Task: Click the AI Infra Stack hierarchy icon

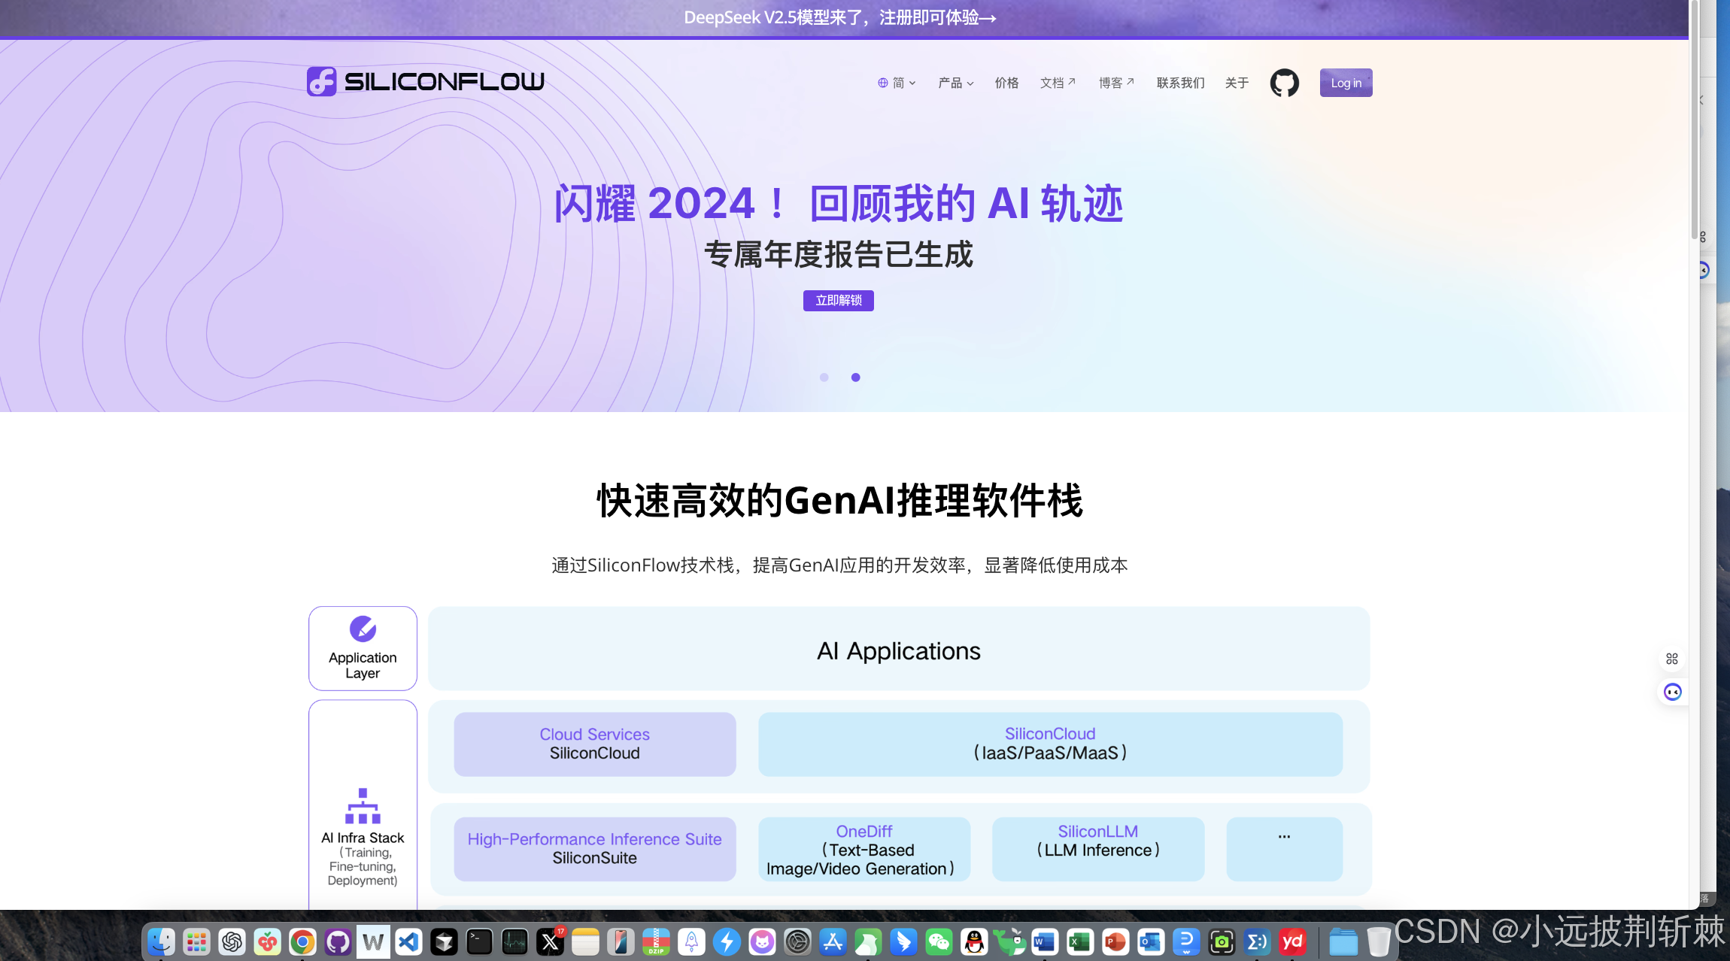Action: coord(363,805)
